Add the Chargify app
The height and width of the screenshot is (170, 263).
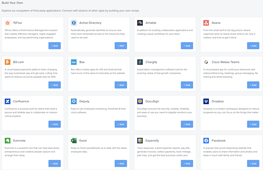187,85
